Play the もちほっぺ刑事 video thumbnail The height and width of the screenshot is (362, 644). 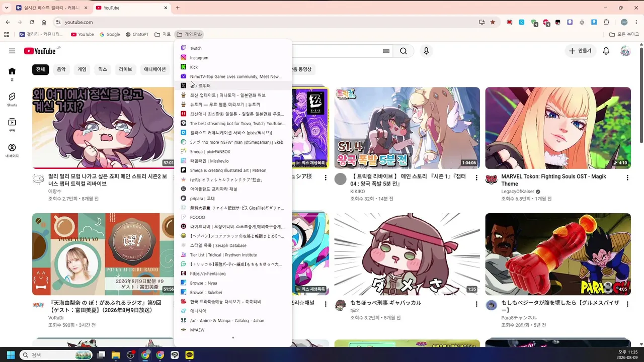(407, 254)
